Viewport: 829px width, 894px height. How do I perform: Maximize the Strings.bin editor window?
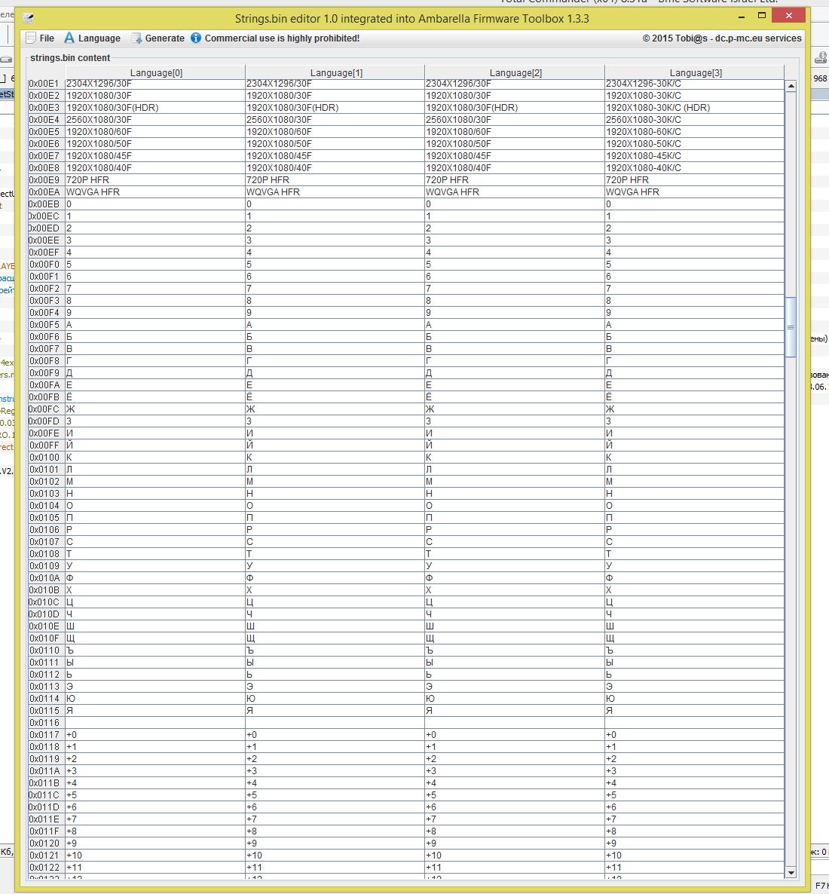[x=762, y=16]
